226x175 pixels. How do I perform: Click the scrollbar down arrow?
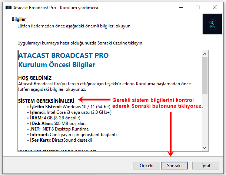coord(205,148)
